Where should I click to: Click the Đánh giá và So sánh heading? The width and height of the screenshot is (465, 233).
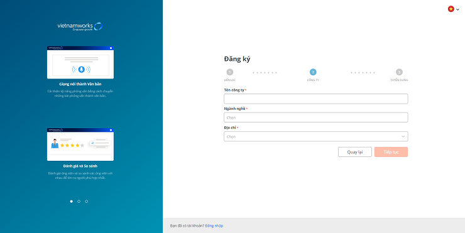click(x=80, y=166)
